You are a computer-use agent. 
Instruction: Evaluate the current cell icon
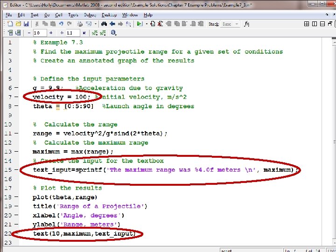(95, 33)
